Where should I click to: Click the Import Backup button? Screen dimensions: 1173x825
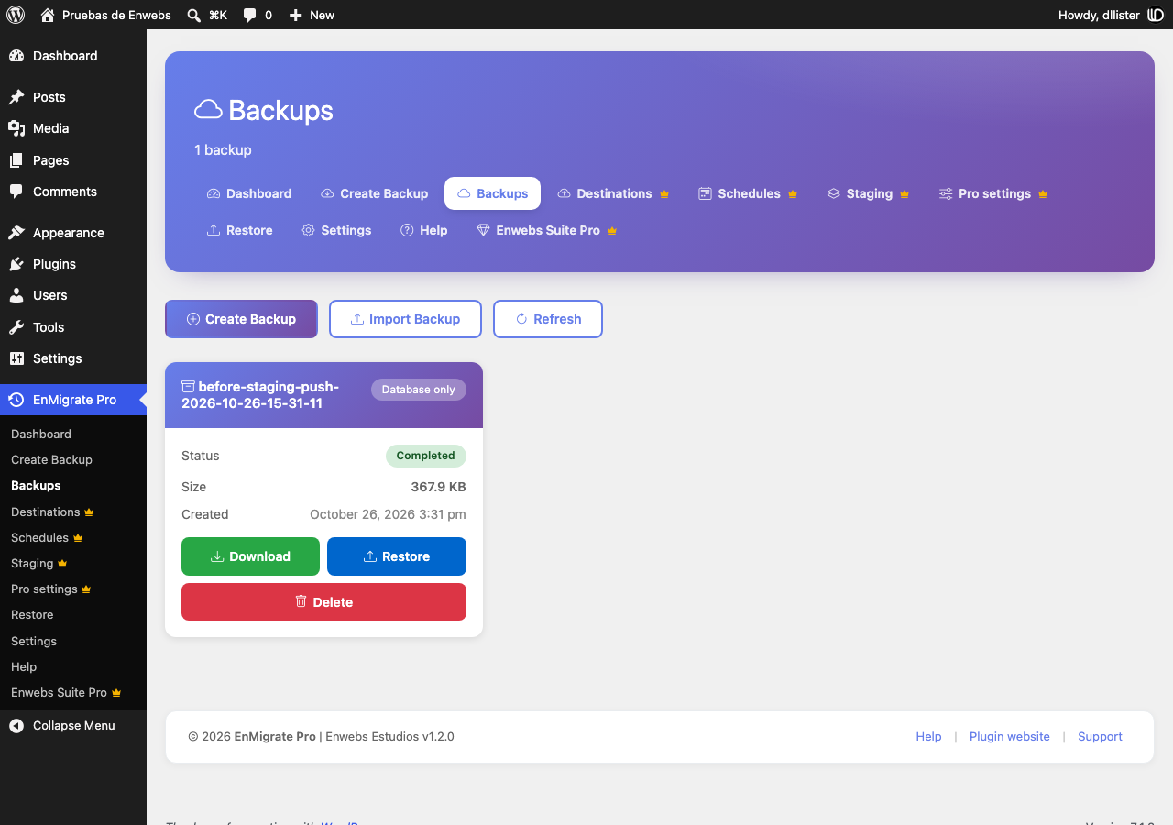405,319
